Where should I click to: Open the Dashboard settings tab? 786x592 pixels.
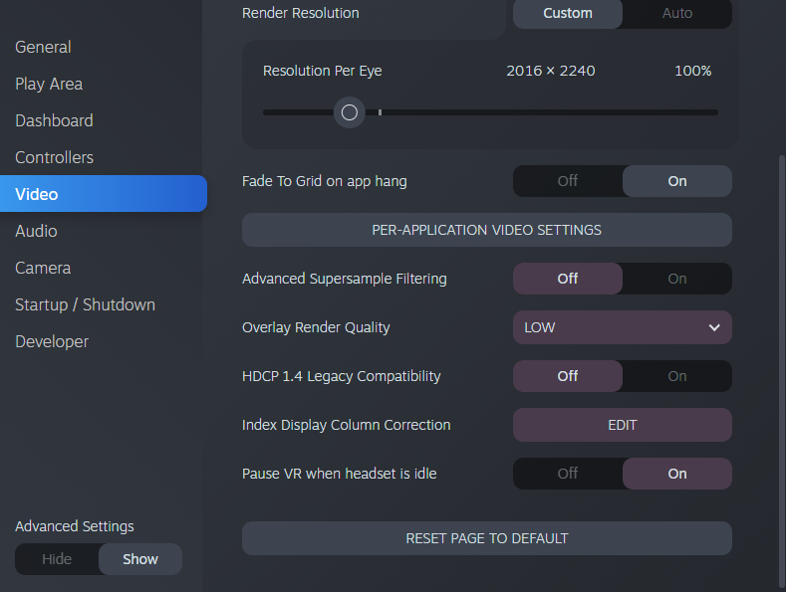point(54,120)
